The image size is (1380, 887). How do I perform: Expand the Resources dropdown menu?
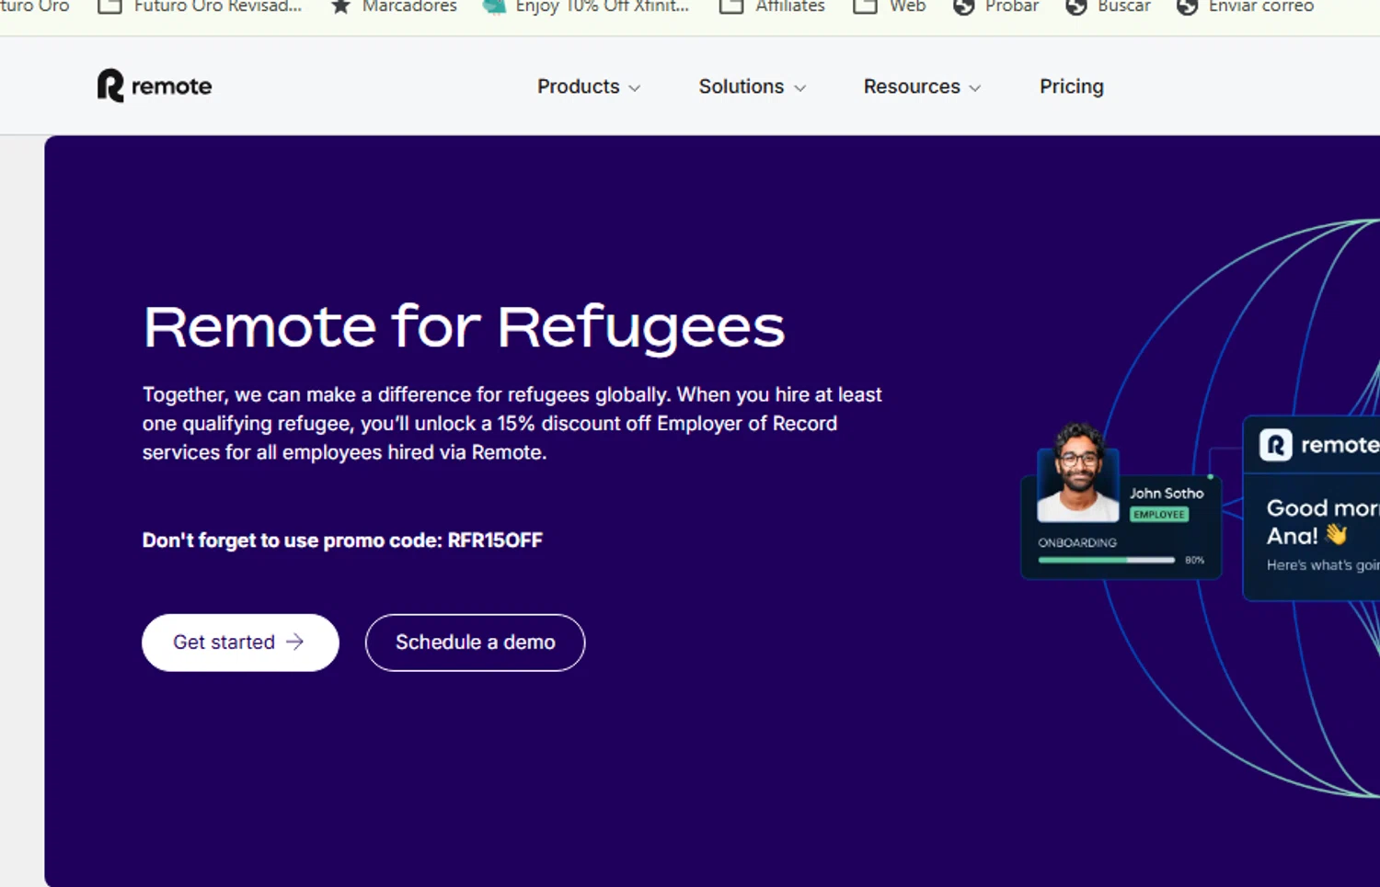pos(922,86)
